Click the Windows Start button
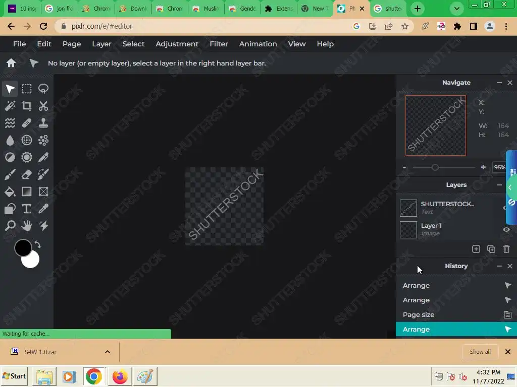 14,376
